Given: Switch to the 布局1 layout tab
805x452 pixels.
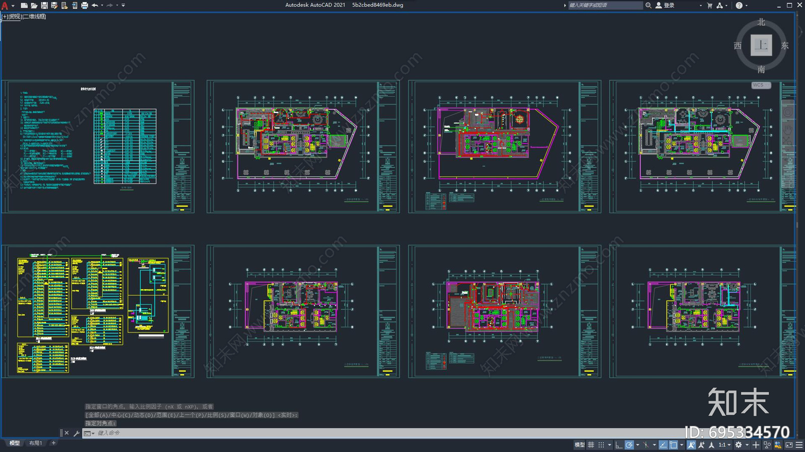Looking at the screenshot, I should tap(35, 443).
